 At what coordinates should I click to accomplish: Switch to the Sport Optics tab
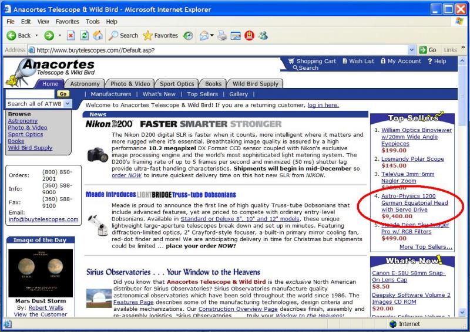[177, 84]
